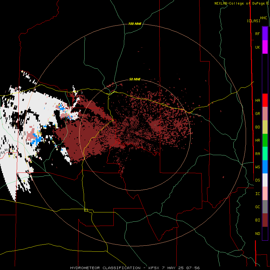Click the [CLAS] units label
This screenshot has width=270, height=270.
point(253,21)
